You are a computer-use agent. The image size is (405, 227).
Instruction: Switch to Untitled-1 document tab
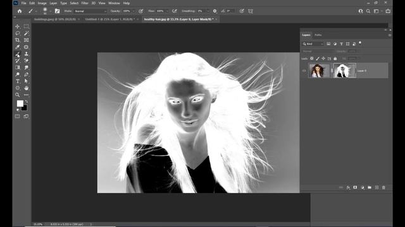(109, 20)
